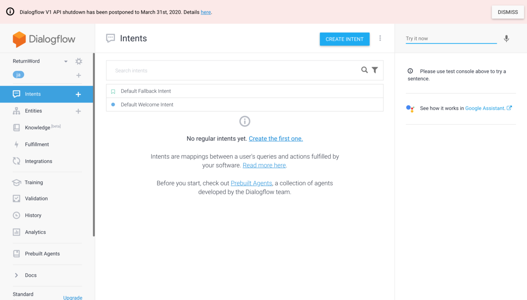Open Integrations page
527x300 pixels.
tap(39, 161)
